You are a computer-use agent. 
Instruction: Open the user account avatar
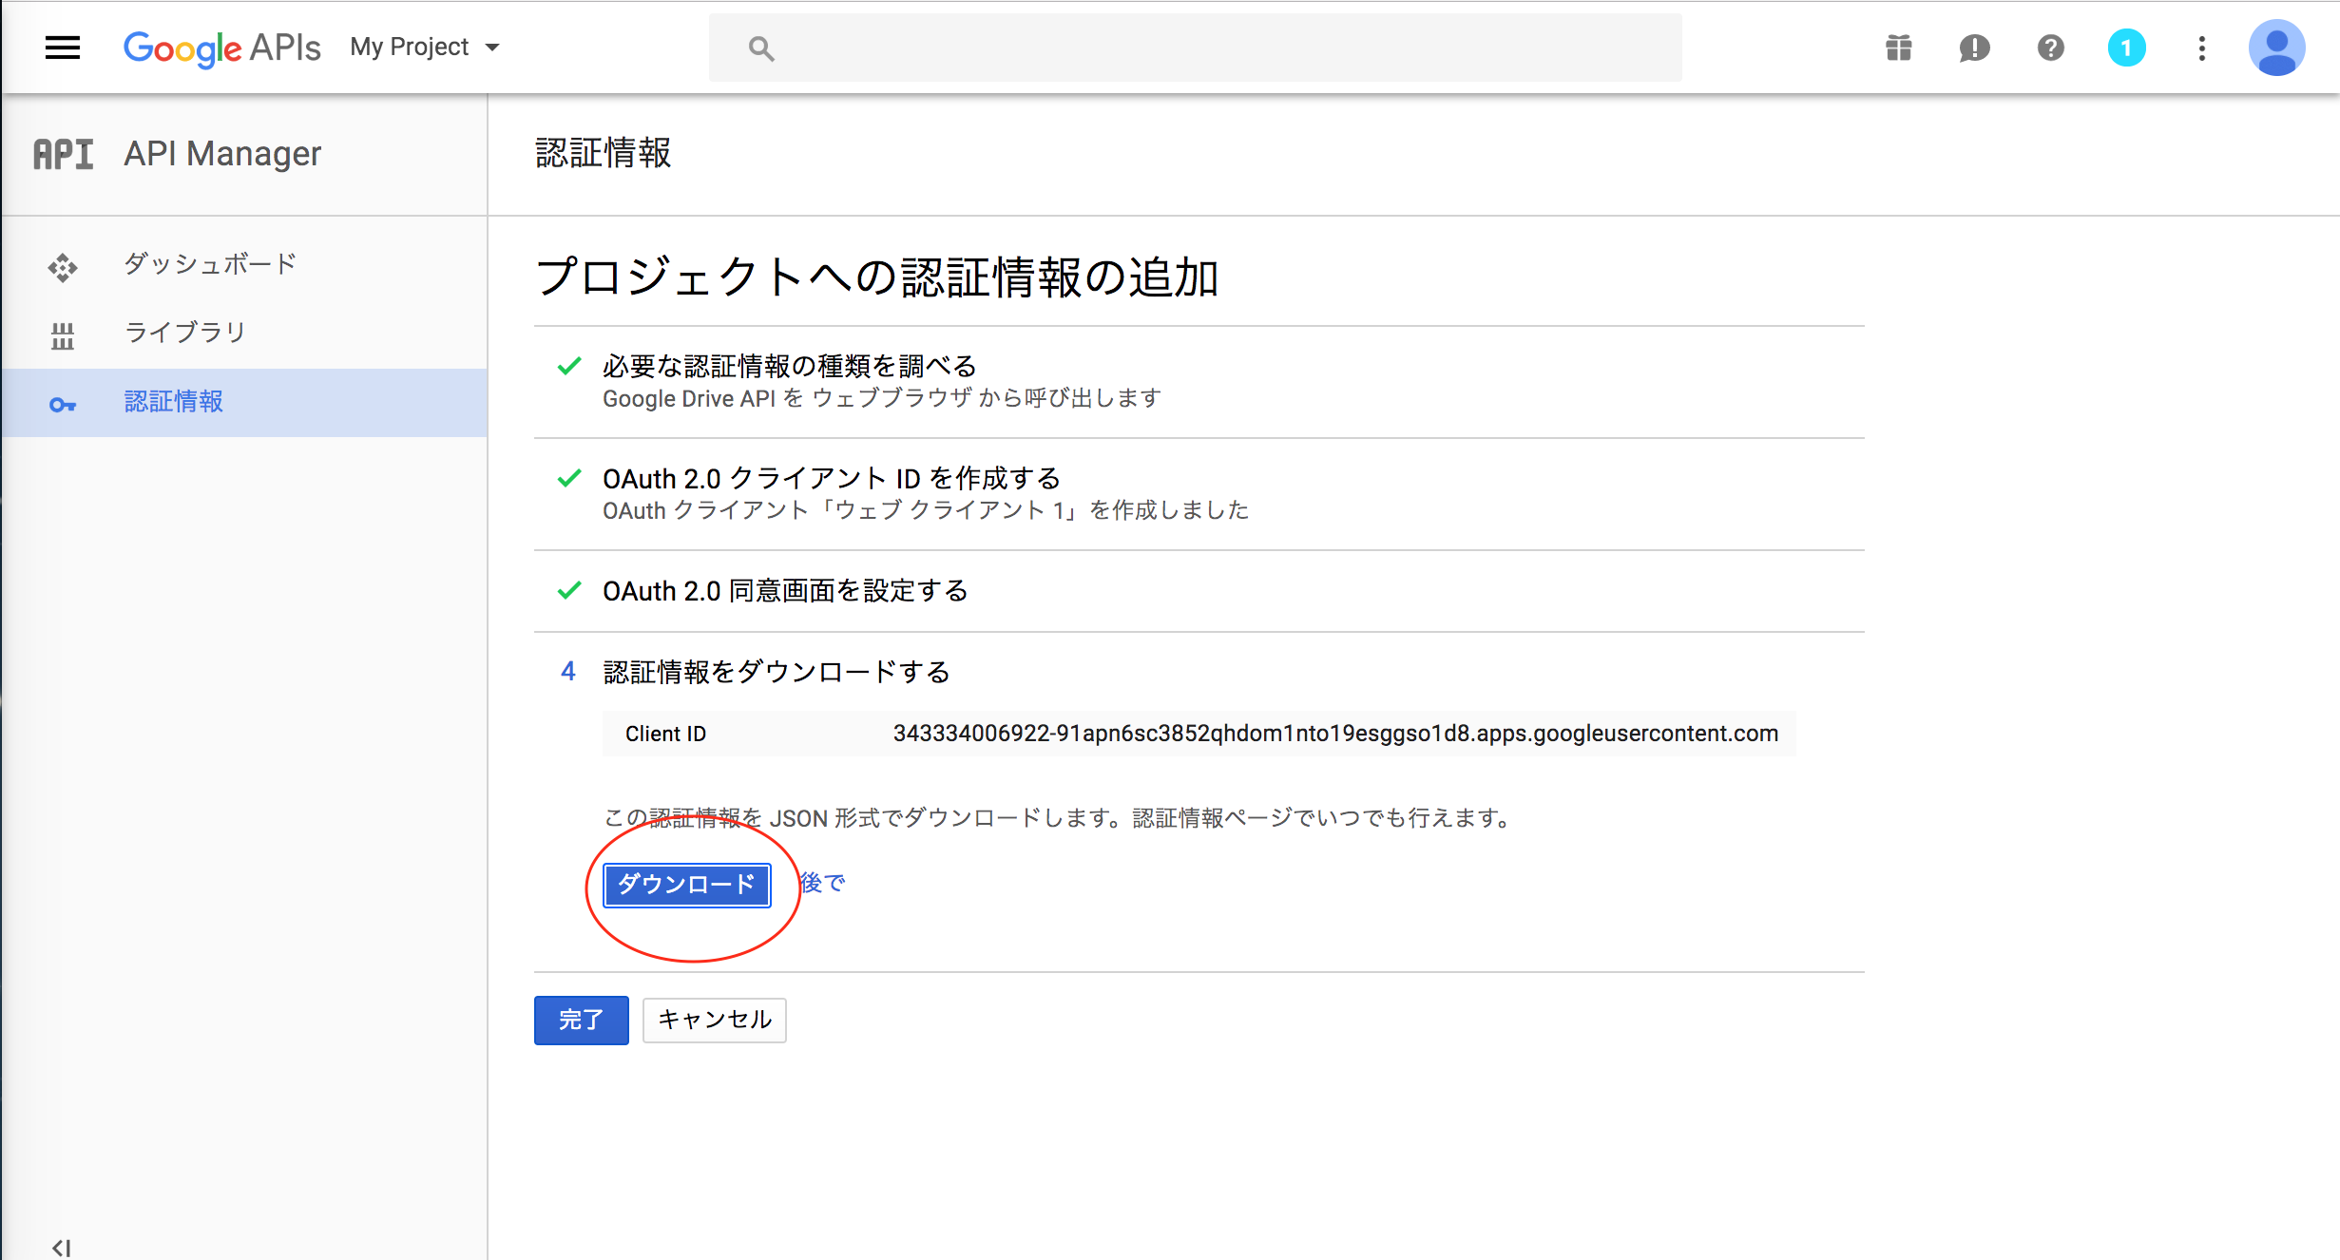click(2276, 48)
